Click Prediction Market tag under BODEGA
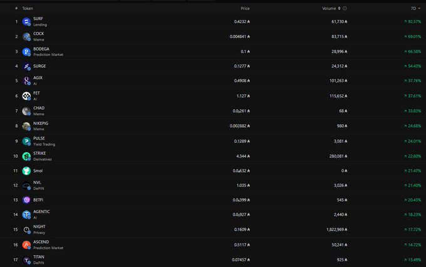The height and width of the screenshot is (267, 426). click(x=48, y=54)
